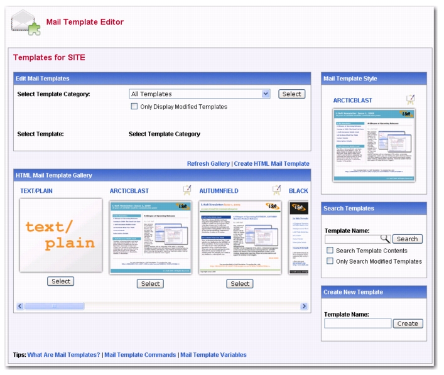
Task: Toggle Only Search Modified Templates checkbox
Action: pos(330,261)
